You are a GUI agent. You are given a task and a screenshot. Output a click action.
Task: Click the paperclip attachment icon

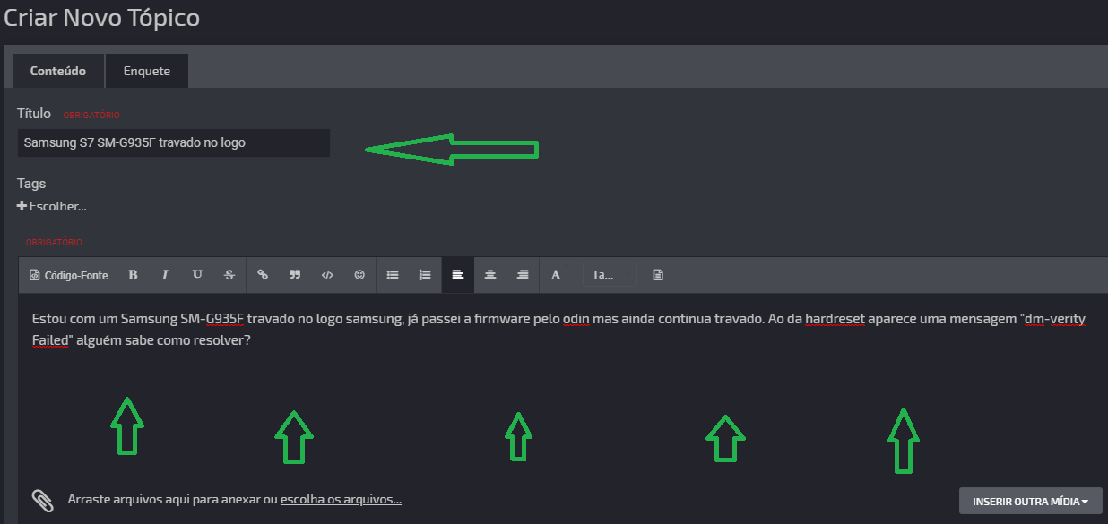(x=42, y=500)
